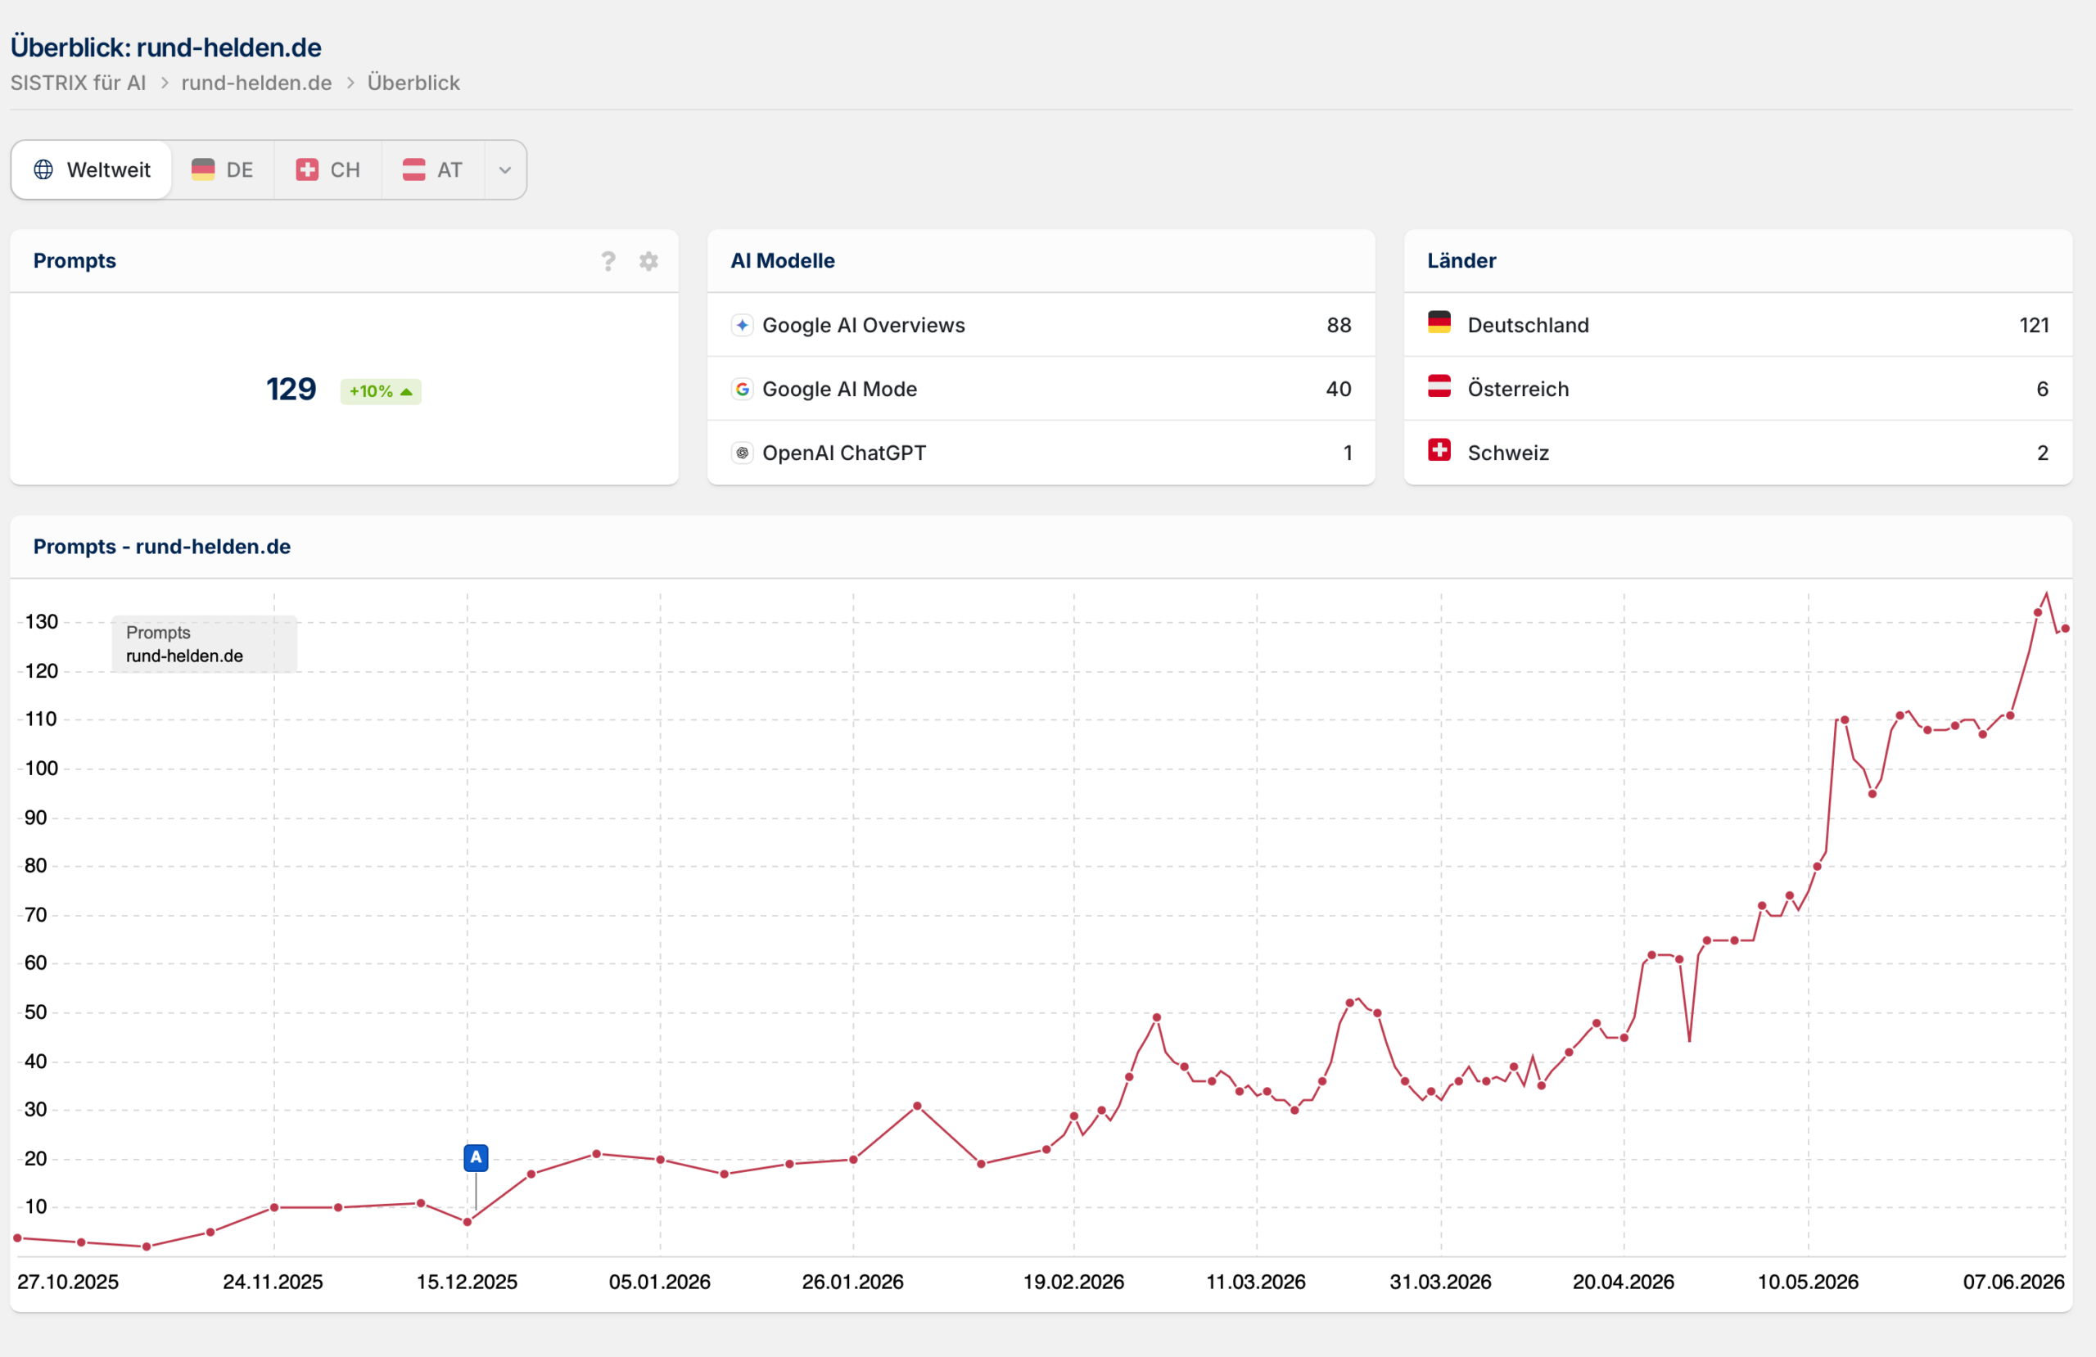Click the Länder card title
The width and height of the screenshot is (2096, 1357).
pyautogui.click(x=1461, y=260)
